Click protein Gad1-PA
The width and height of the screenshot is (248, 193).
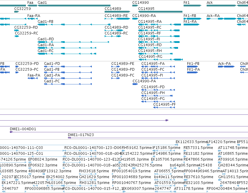[52, 75]
